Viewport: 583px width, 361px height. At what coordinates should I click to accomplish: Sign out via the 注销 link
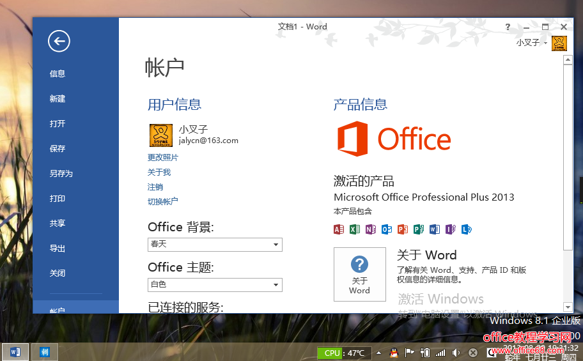tap(155, 187)
